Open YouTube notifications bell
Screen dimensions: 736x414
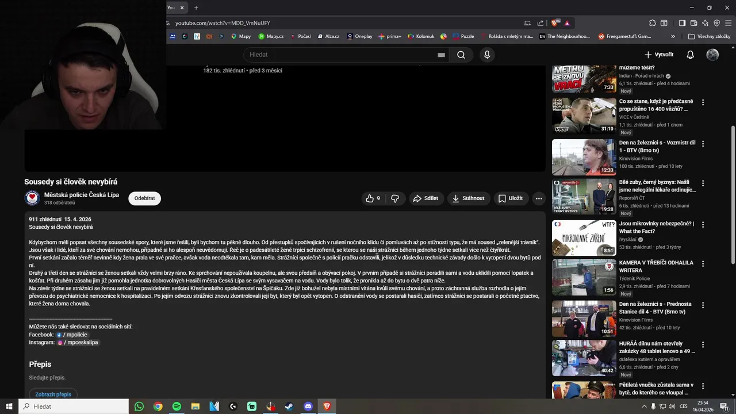pos(691,55)
